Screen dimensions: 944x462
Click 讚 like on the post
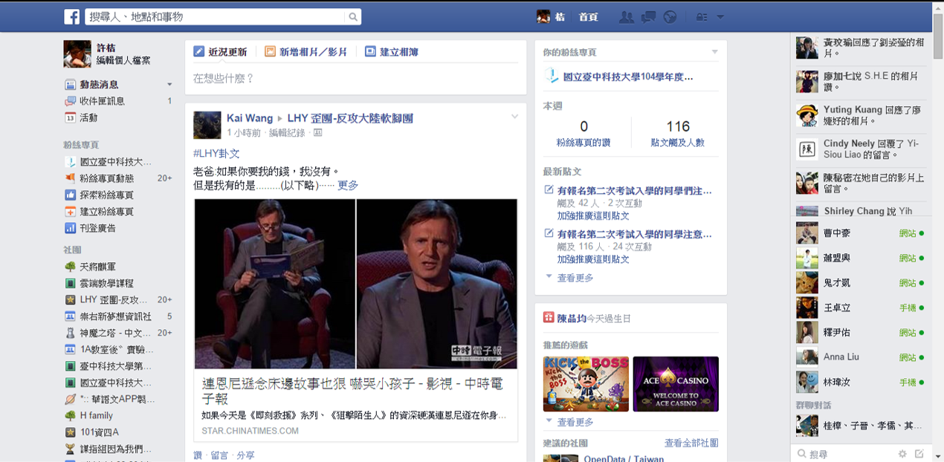point(198,455)
